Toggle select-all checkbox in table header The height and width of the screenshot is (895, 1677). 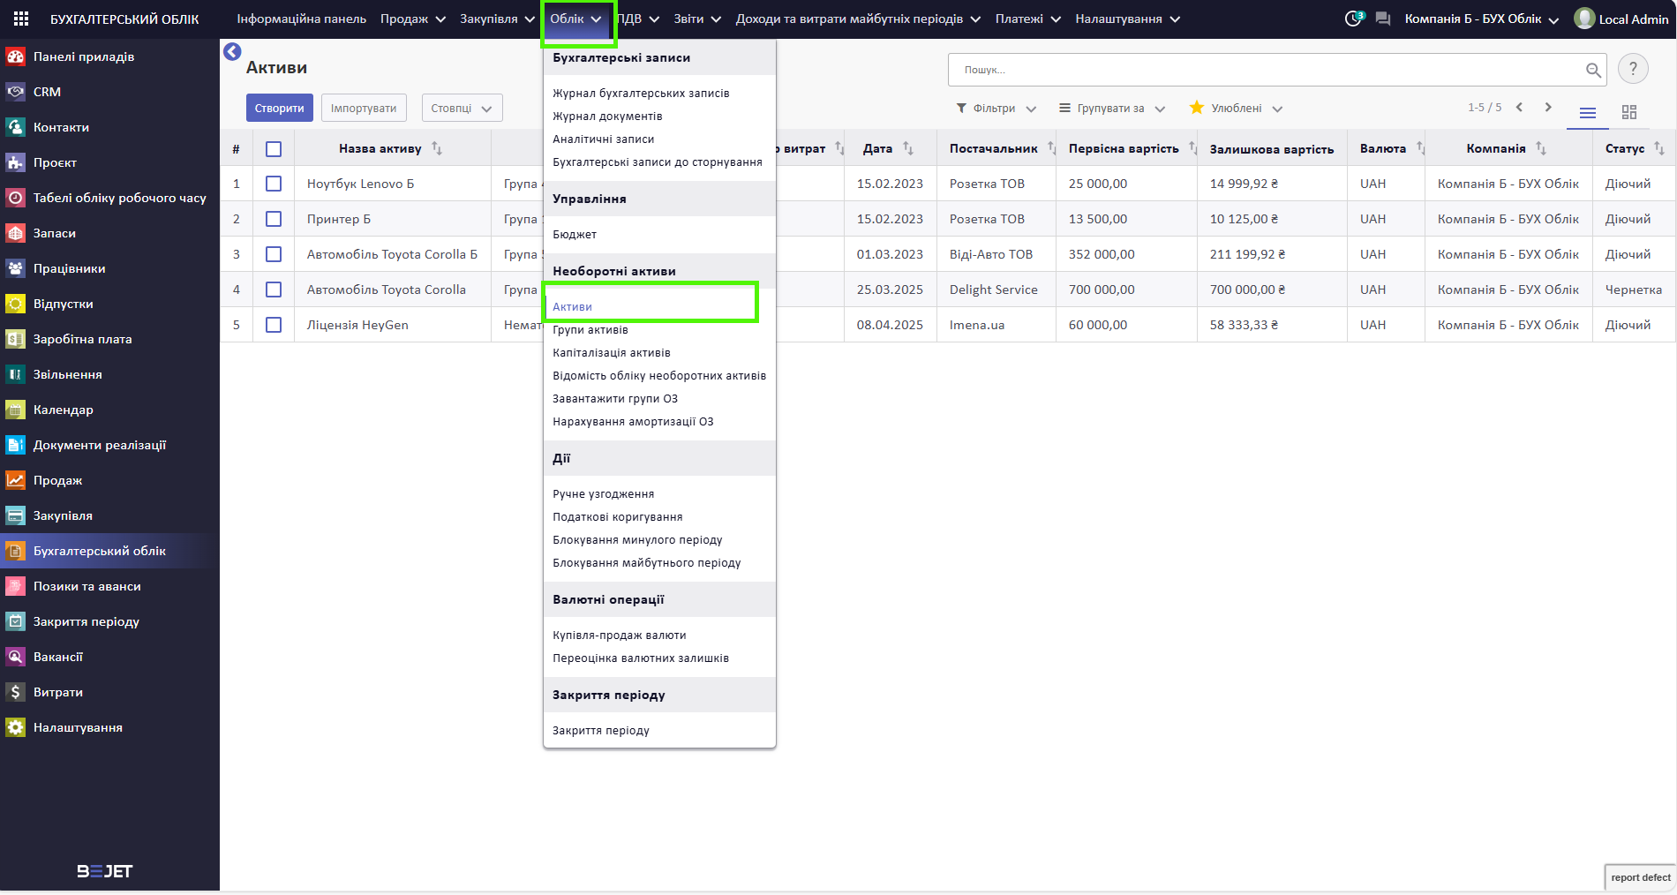click(274, 149)
